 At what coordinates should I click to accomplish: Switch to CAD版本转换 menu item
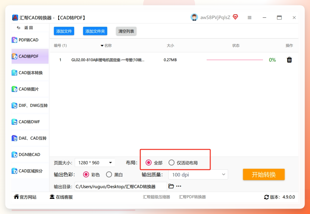tap(30, 73)
